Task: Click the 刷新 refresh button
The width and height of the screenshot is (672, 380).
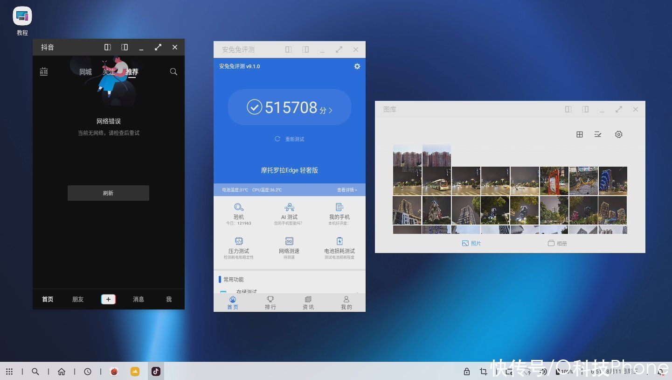Action: (x=108, y=193)
